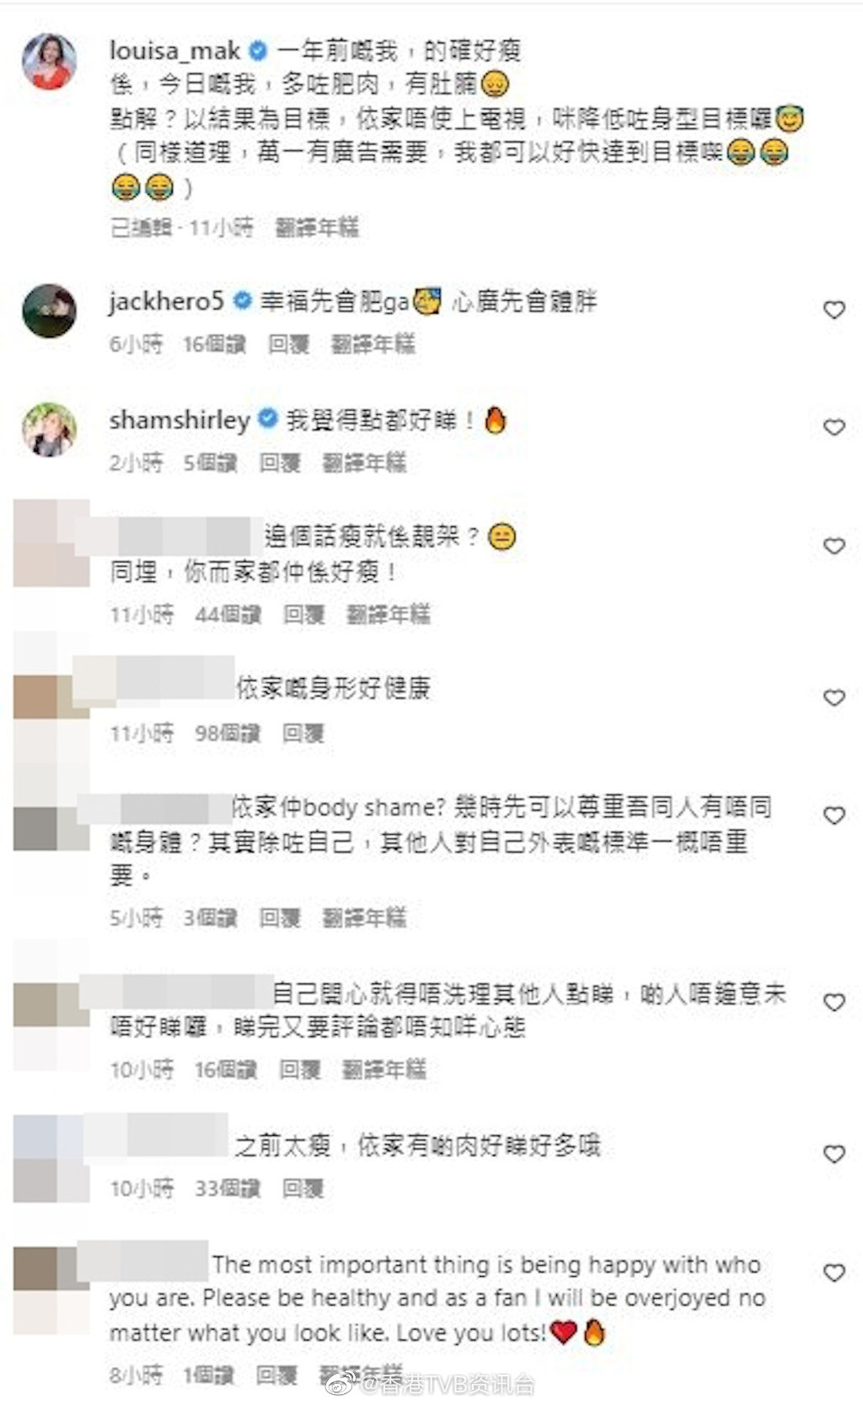Open louisa_mak profile picture

(49, 61)
